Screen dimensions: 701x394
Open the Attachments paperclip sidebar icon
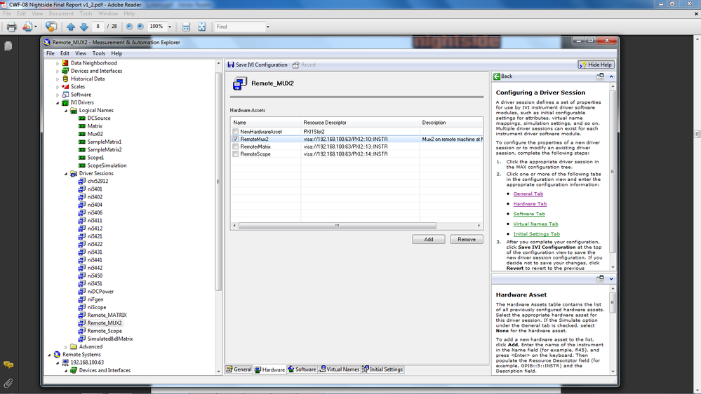coord(8,383)
